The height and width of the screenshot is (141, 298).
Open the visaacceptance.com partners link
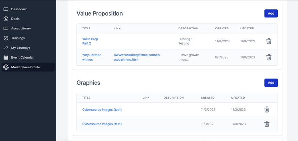[x=137, y=57]
